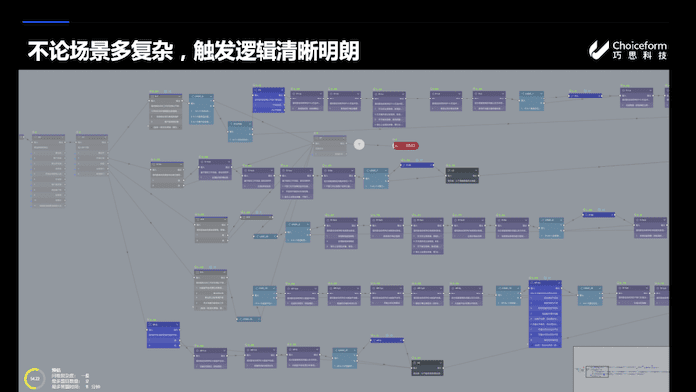Viewport: 696px width, 392px height.
Task: Select the leftmost tall gray node with many option rows
Action: (49, 171)
